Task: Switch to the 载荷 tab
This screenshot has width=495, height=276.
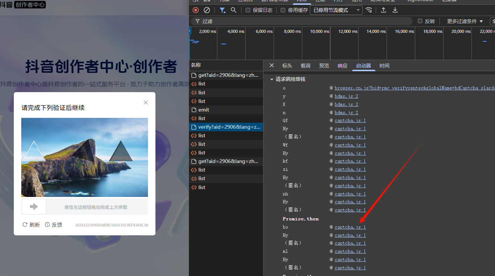Action: (306, 66)
